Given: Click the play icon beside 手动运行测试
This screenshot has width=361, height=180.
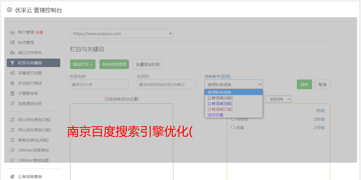Looking at the screenshot, I should click(12, 83).
